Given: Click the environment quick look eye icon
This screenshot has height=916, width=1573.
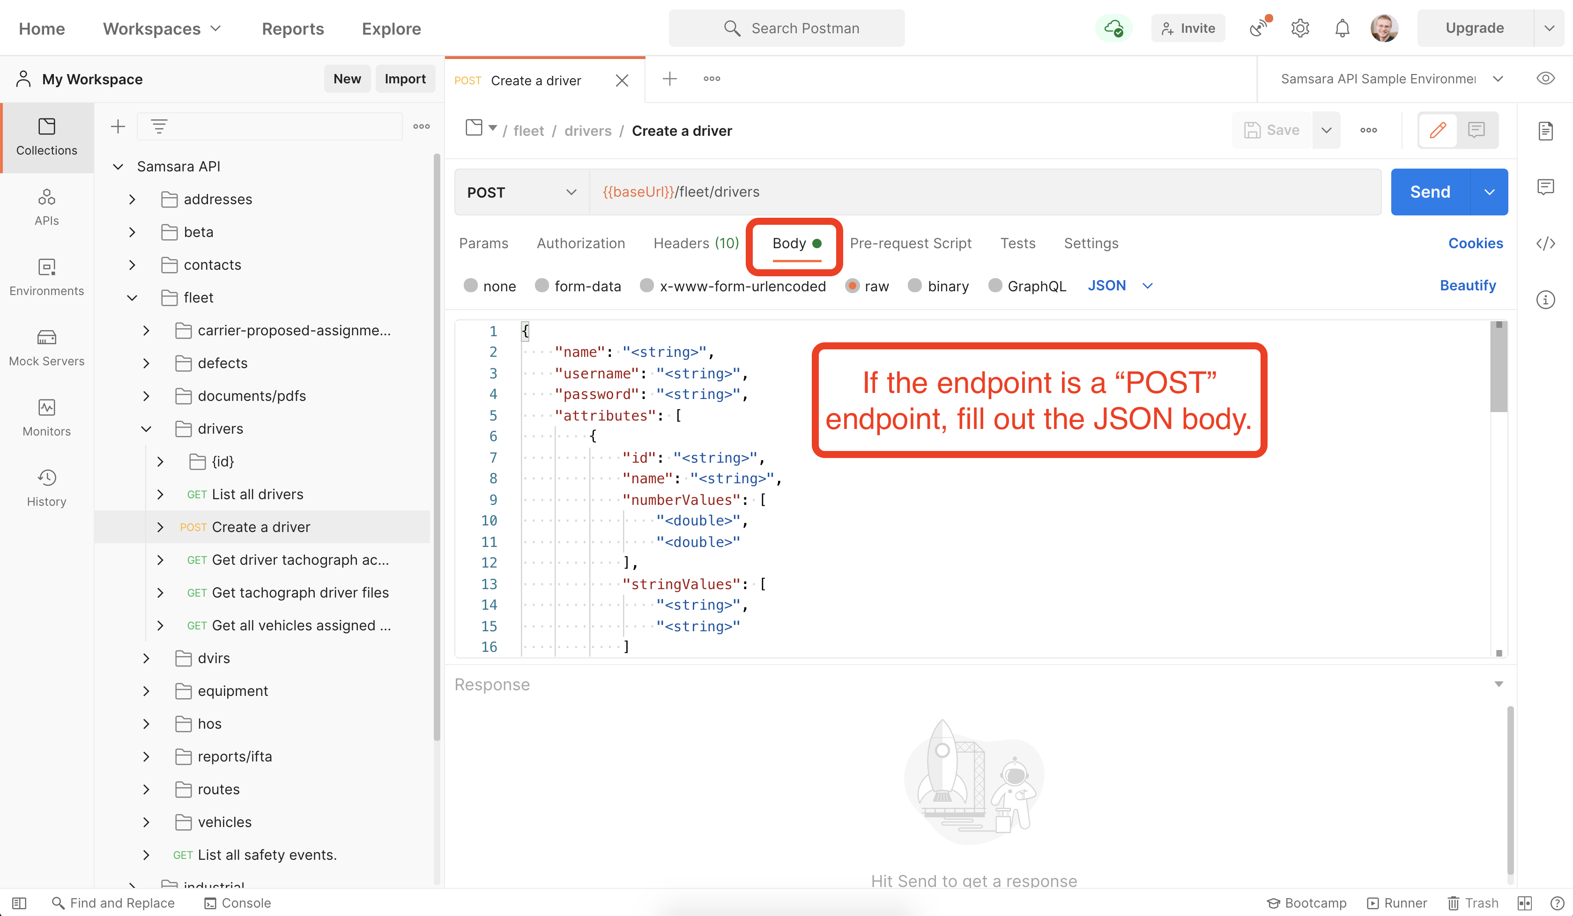Looking at the screenshot, I should (1545, 79).
